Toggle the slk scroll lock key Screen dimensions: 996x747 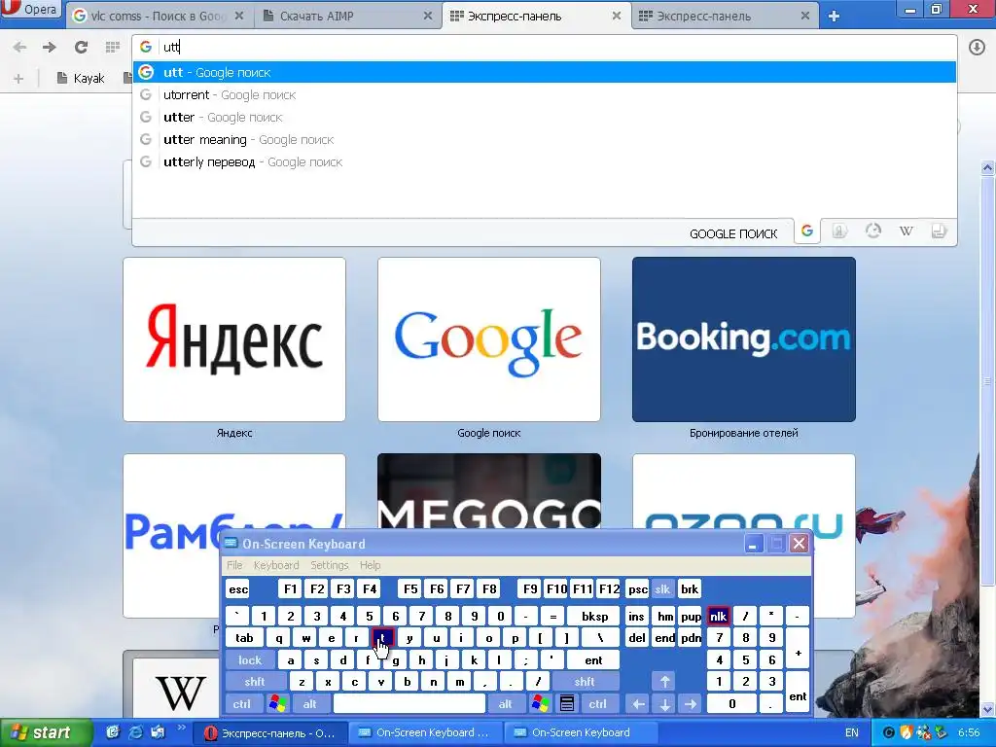point(662,589)
